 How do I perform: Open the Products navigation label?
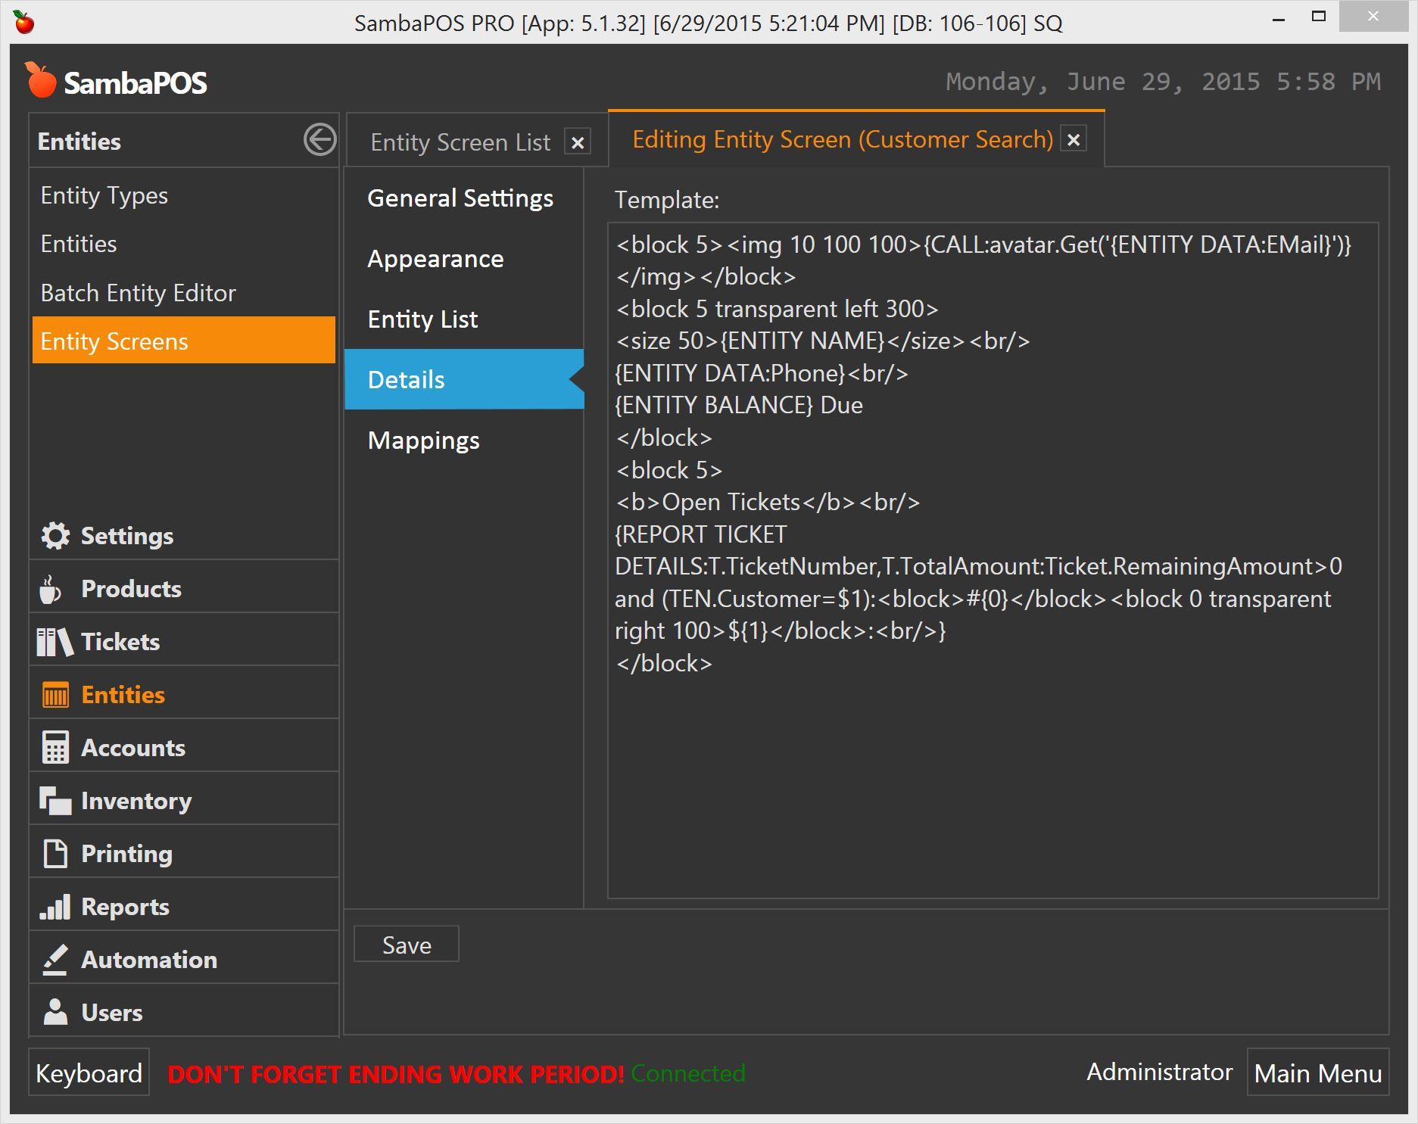click(131, 589)
